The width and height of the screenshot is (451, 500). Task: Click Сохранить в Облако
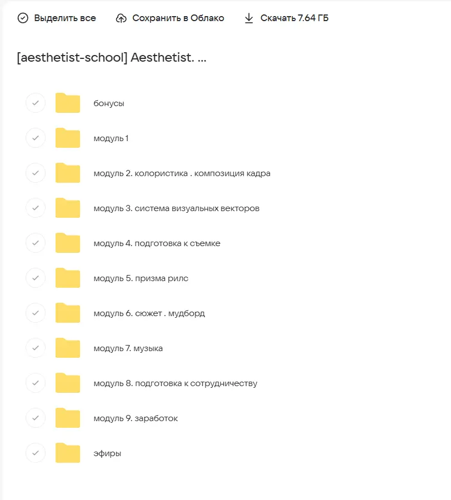[178, 18]
